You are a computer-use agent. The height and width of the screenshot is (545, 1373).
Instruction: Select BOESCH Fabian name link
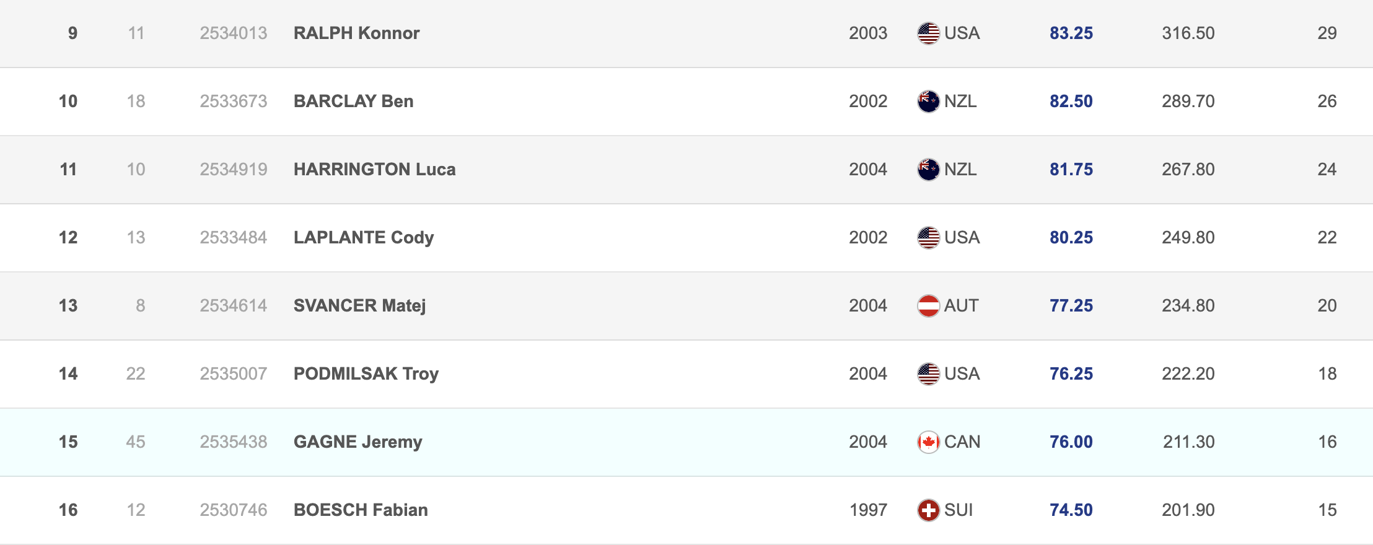[x=361, y=510]
